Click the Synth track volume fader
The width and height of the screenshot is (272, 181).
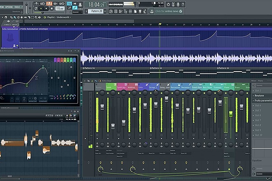[x=113, y=126]
